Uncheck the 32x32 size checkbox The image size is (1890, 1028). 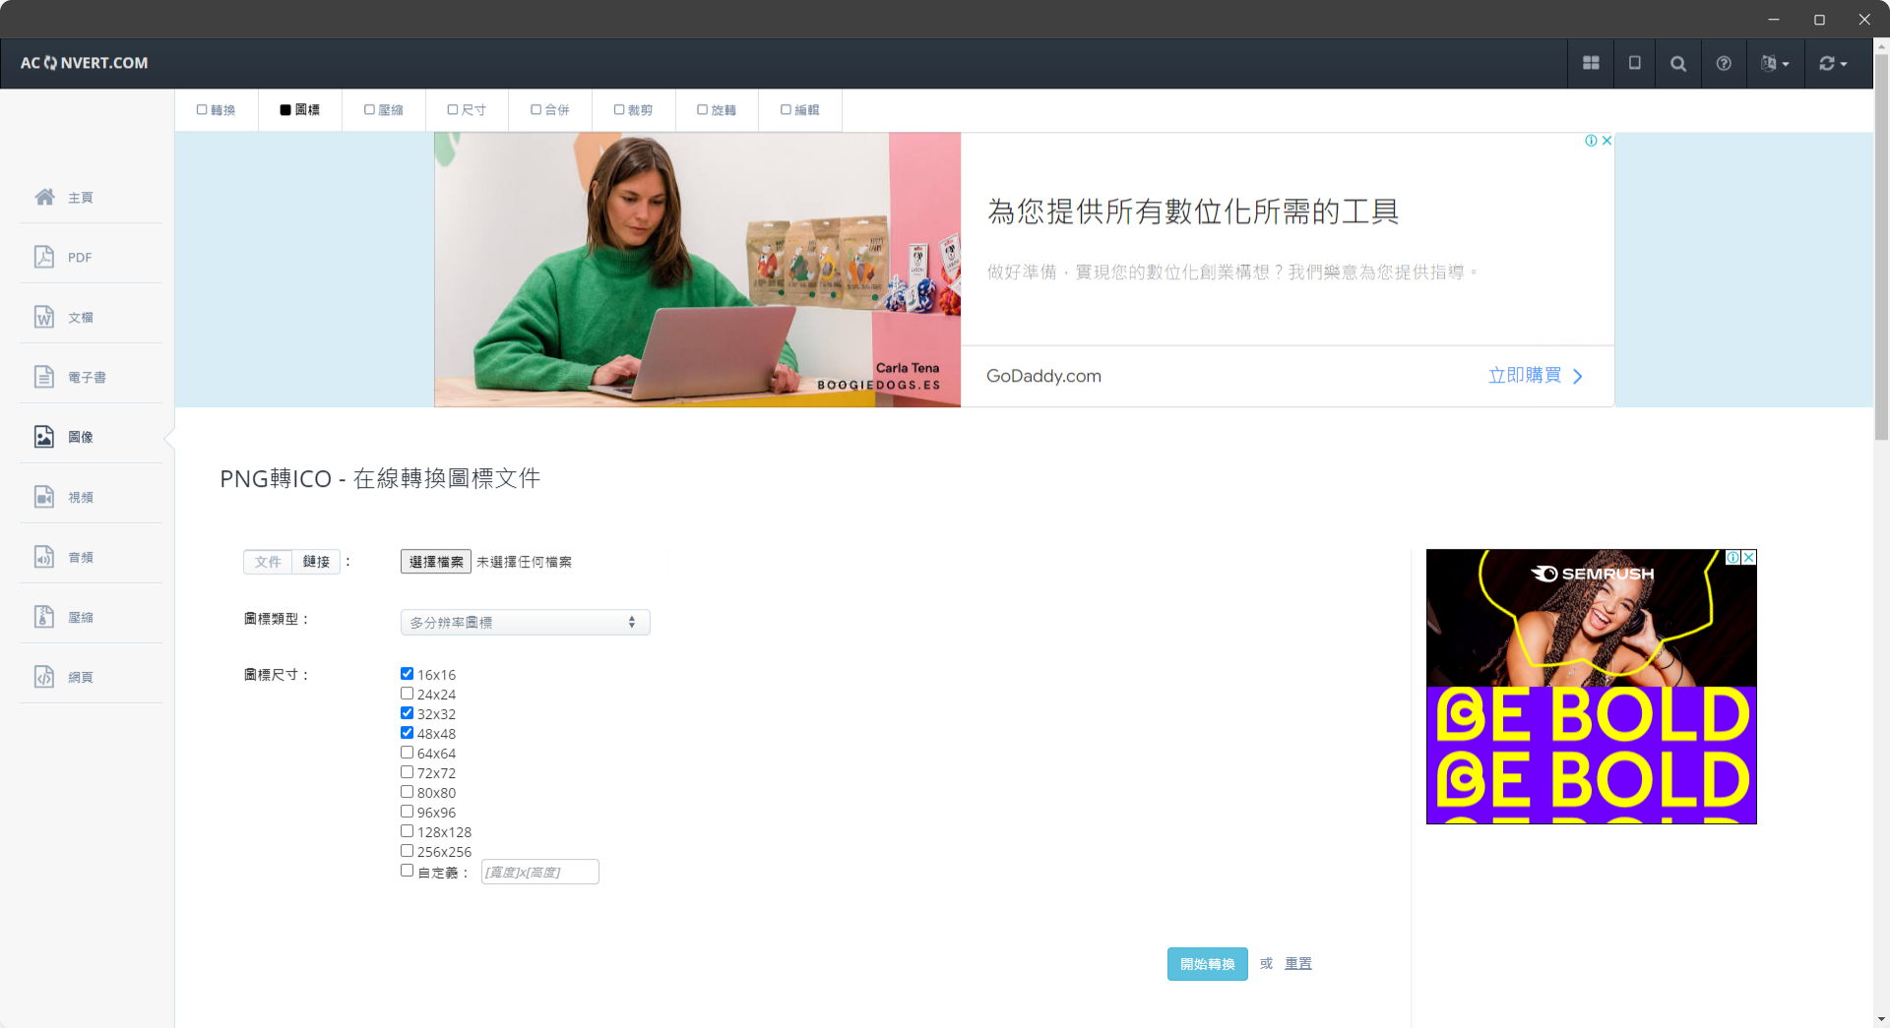click(407, 713)
